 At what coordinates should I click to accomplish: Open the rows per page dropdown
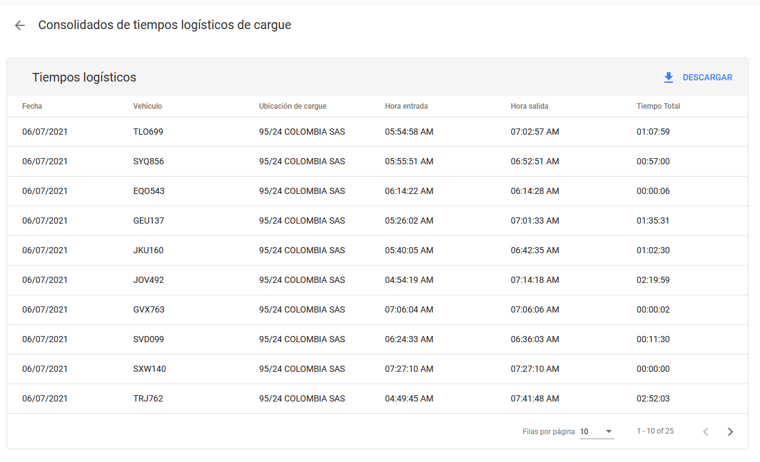click(x=597, y=432)
